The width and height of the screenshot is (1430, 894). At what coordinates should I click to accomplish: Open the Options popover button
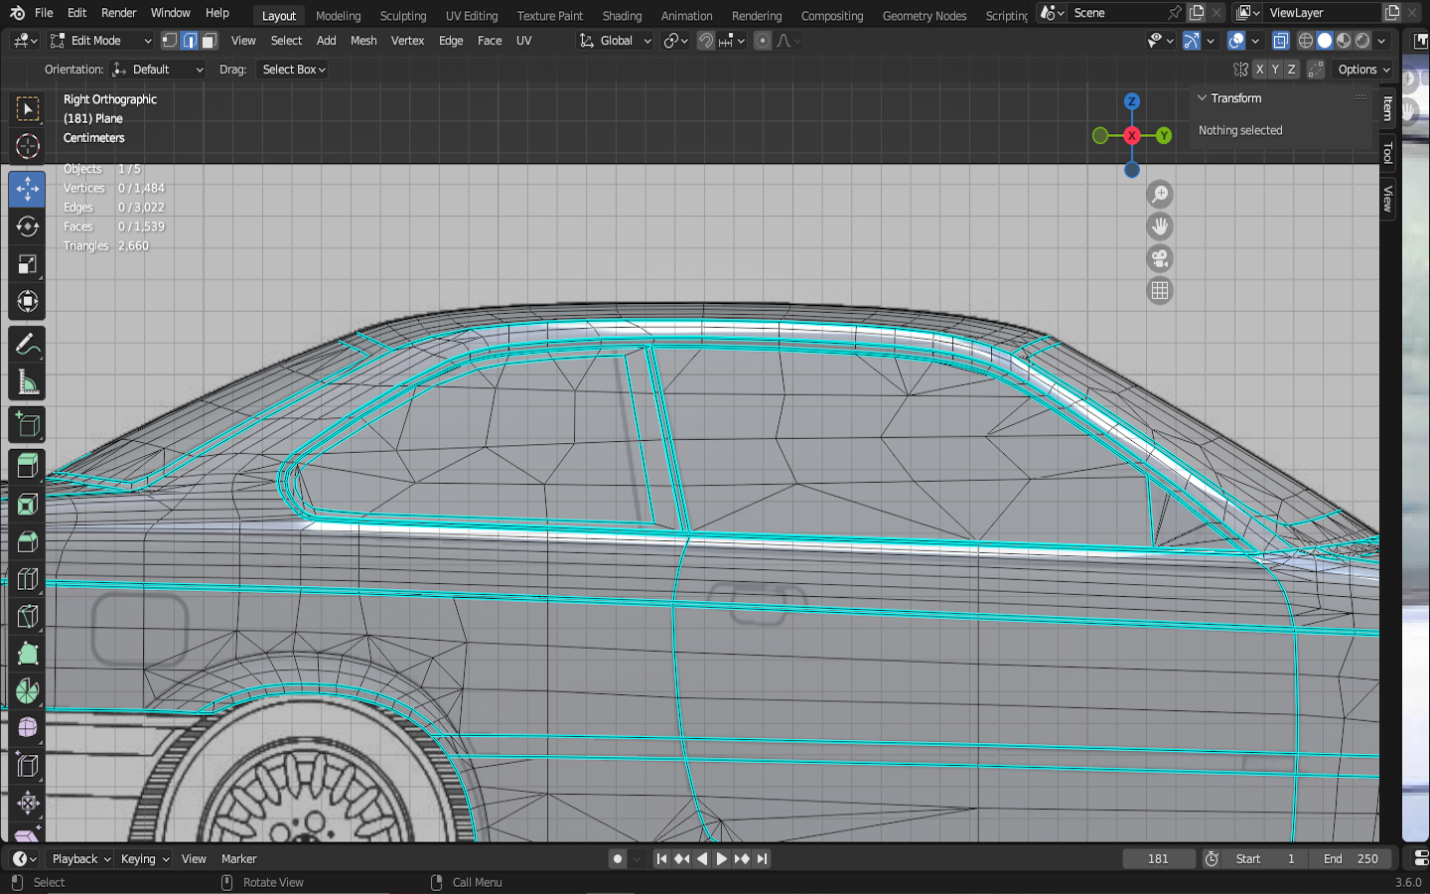[x=1362, y=70]
